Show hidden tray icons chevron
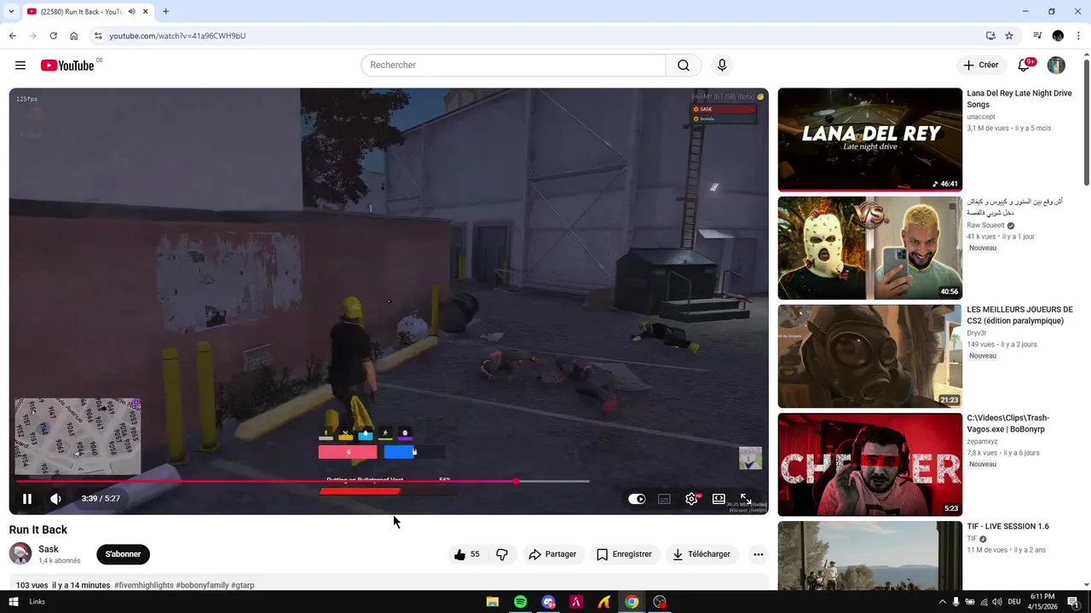 (x=941, y=602)
